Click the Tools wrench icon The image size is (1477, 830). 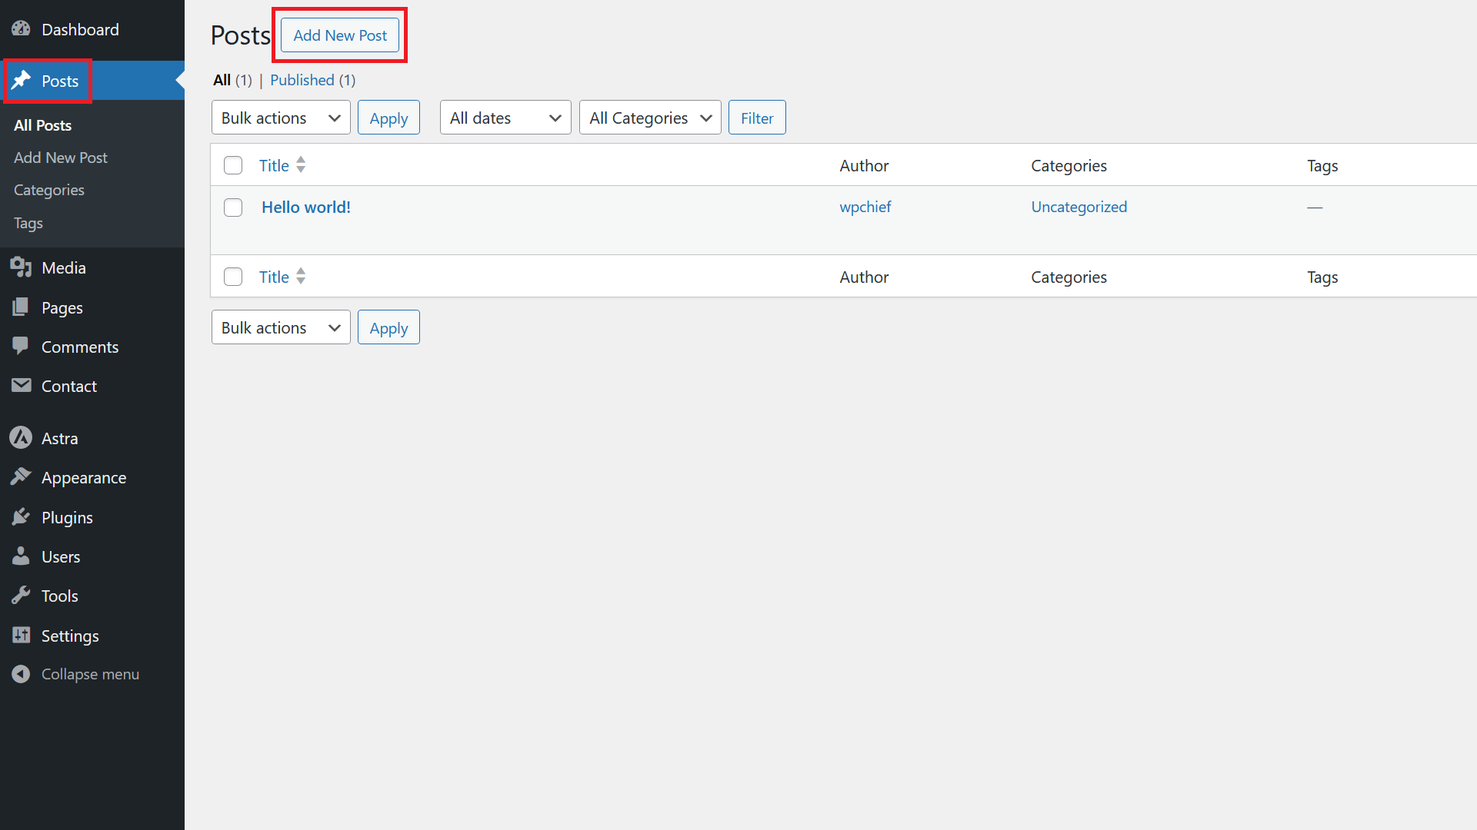point(21,596)
